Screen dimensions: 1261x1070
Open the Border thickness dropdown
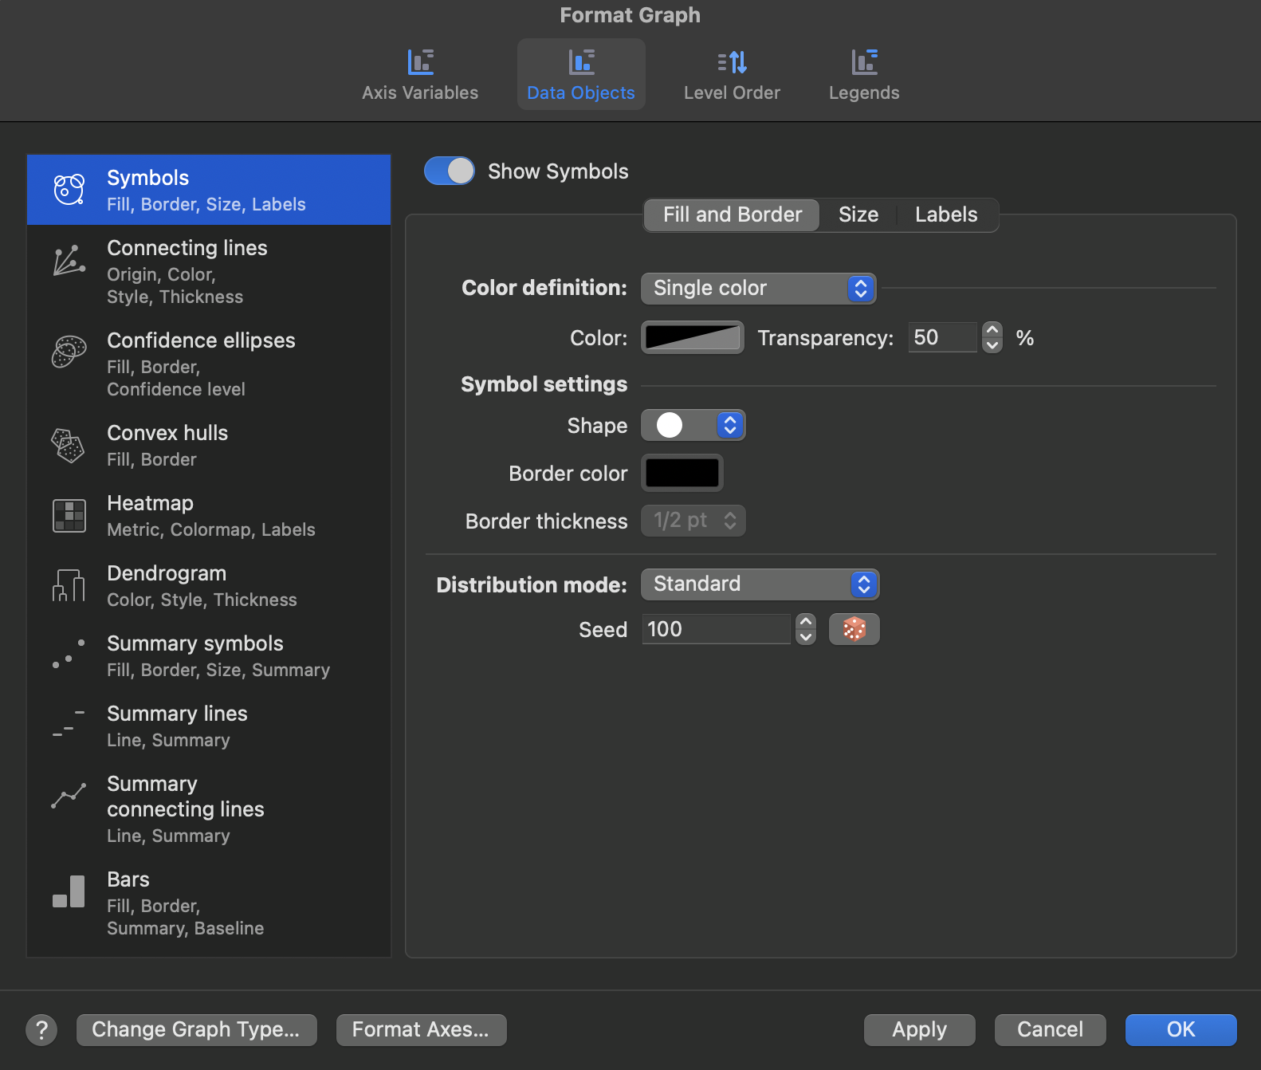693,521
